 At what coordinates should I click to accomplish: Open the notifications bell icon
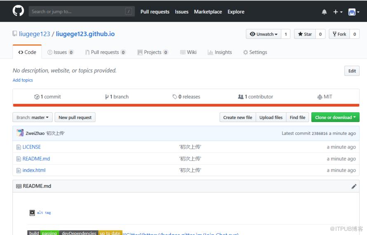click(x=324, y=12)
